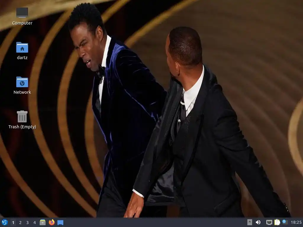Open the removable media eject applet
This screenshot has width=303, height=227.
coord(250,222)
